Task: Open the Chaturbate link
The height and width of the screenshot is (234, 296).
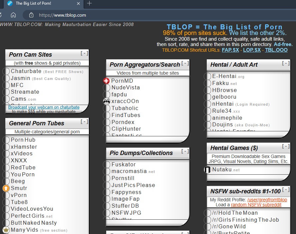Action: (26, 71)
